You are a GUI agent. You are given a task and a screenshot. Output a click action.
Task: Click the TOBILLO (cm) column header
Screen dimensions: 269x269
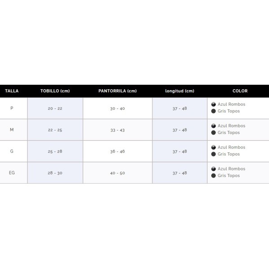(55, 91)
